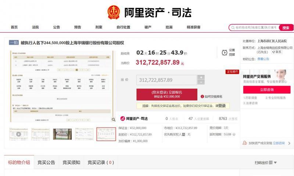Open the 自行处置 nav item
The image size is (294, 176).
123,27
